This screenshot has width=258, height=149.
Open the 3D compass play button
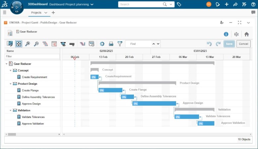click(17, 7)
